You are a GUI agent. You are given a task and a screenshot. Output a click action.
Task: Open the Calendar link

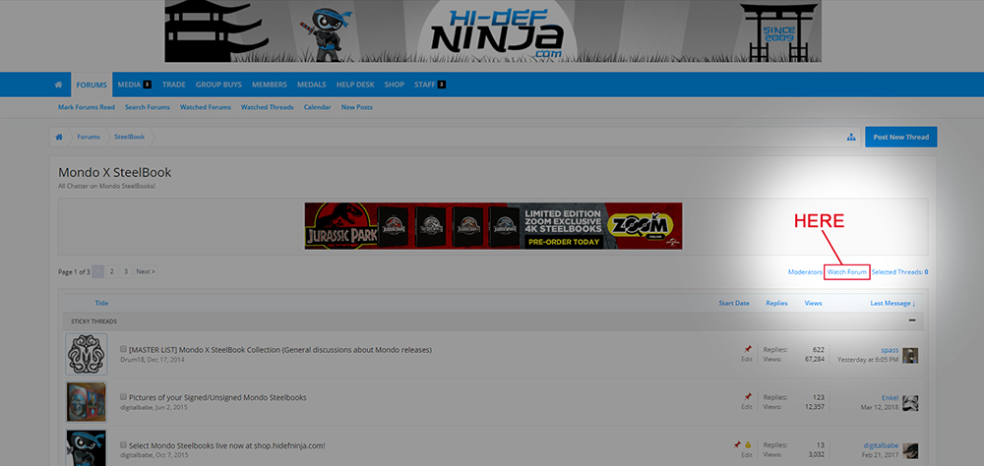click(318, 107)
